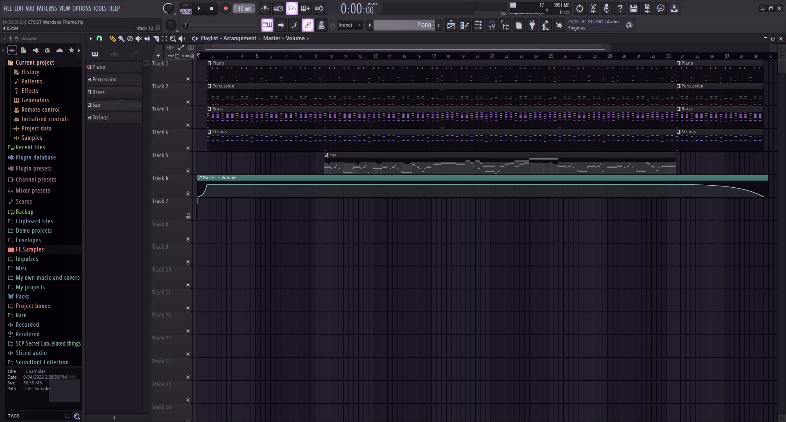Click the Stop button
Image resolution: width=786 pixels, height=422 pixels.
[212, 8]
